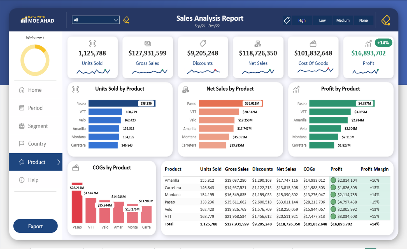407x249 pixels.
Task: Click the Carretera bar in Net Sales chart
Action: click(x=212, y=145)
